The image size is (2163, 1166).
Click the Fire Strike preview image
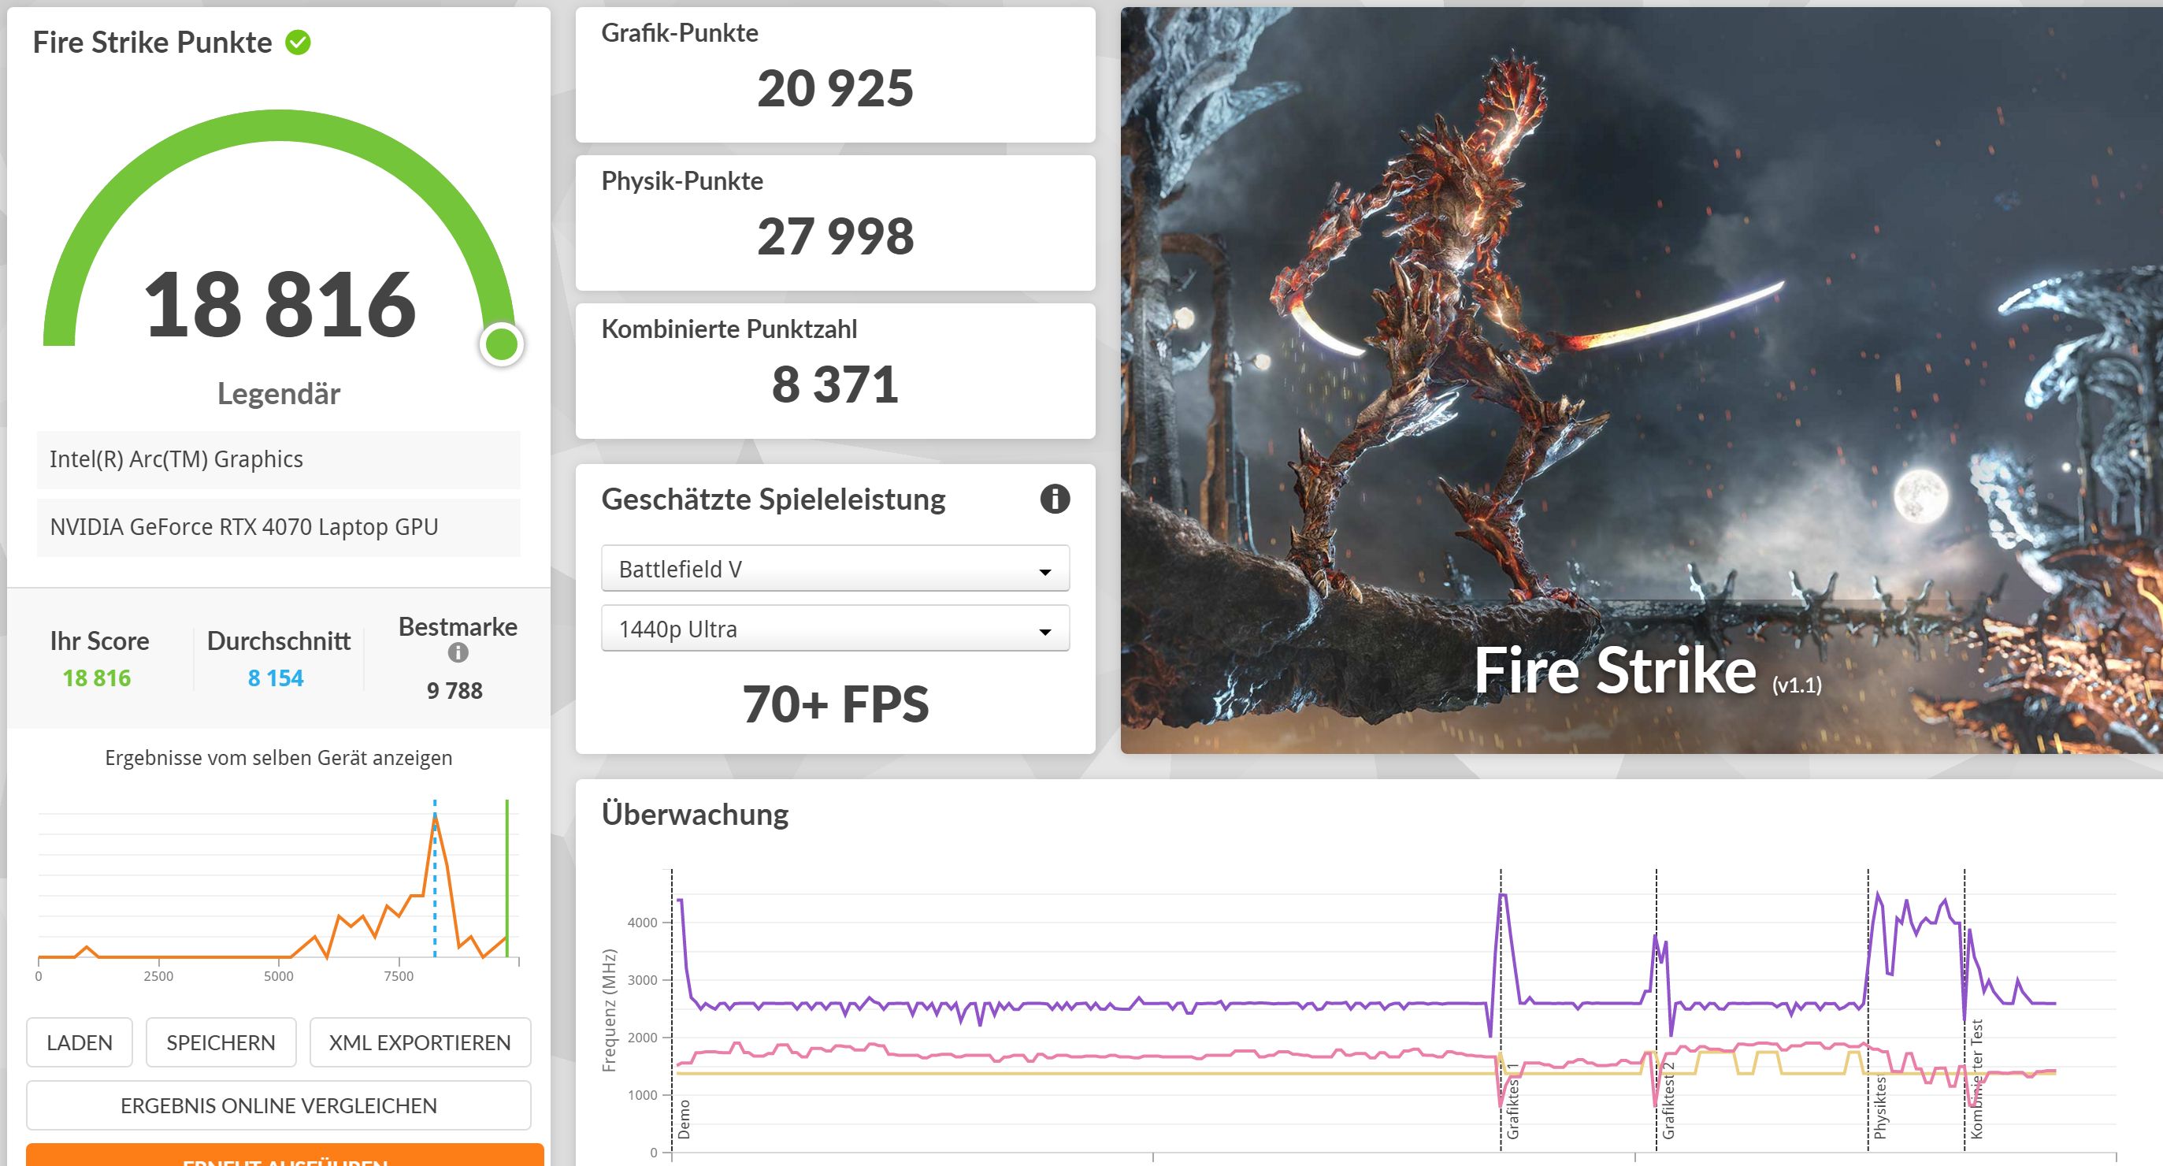point(1641,380)
